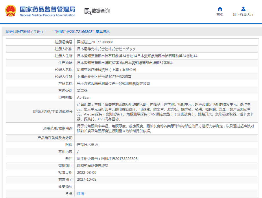Click the 产品技术要求 attachment cell
Image resolution: width=262 pixels, height=198 pixels.
tap(87, 145)
